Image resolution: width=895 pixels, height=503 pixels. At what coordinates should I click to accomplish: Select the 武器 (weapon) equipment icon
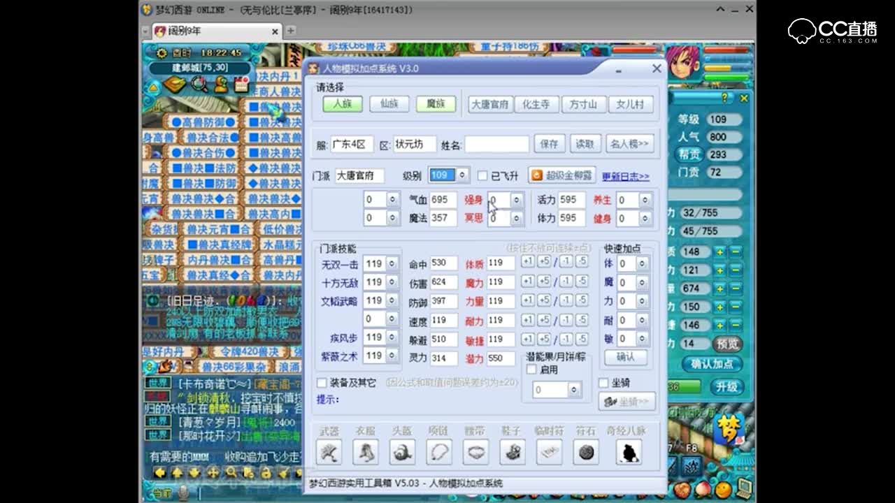329,451
